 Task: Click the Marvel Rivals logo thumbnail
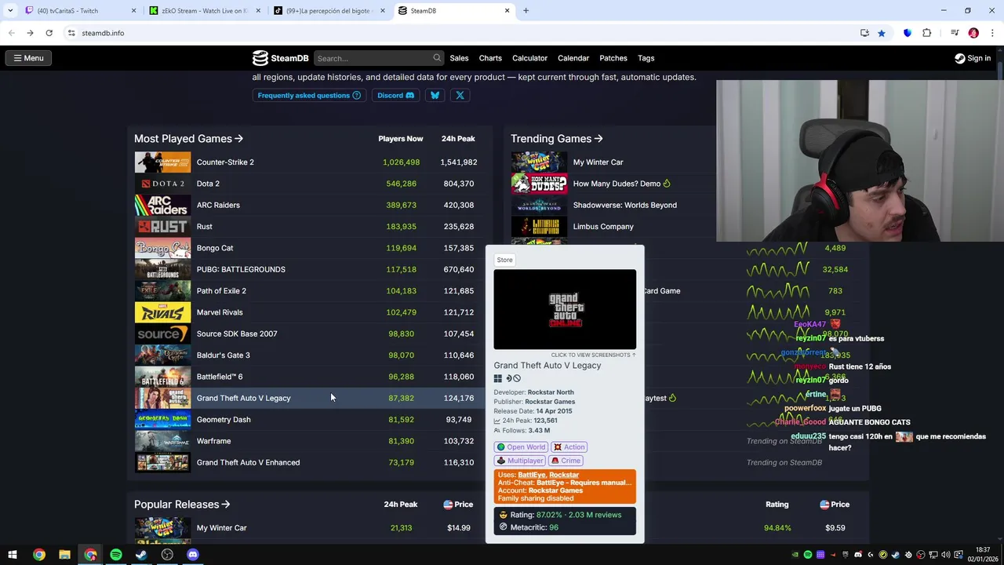tap(162, 312)
